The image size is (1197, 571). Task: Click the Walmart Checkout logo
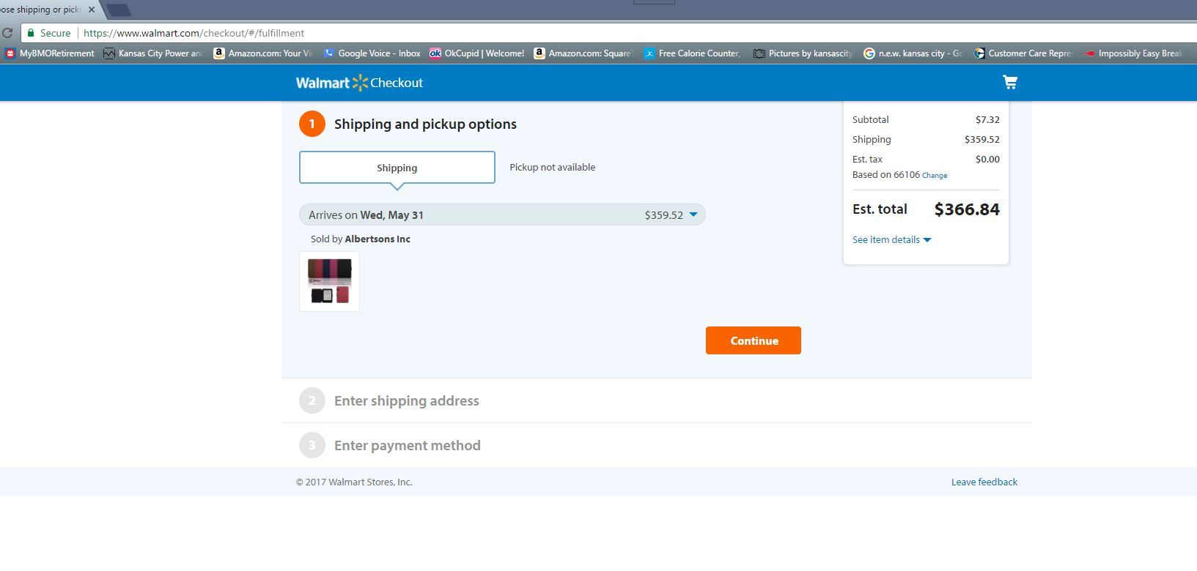tap(359, 83)
